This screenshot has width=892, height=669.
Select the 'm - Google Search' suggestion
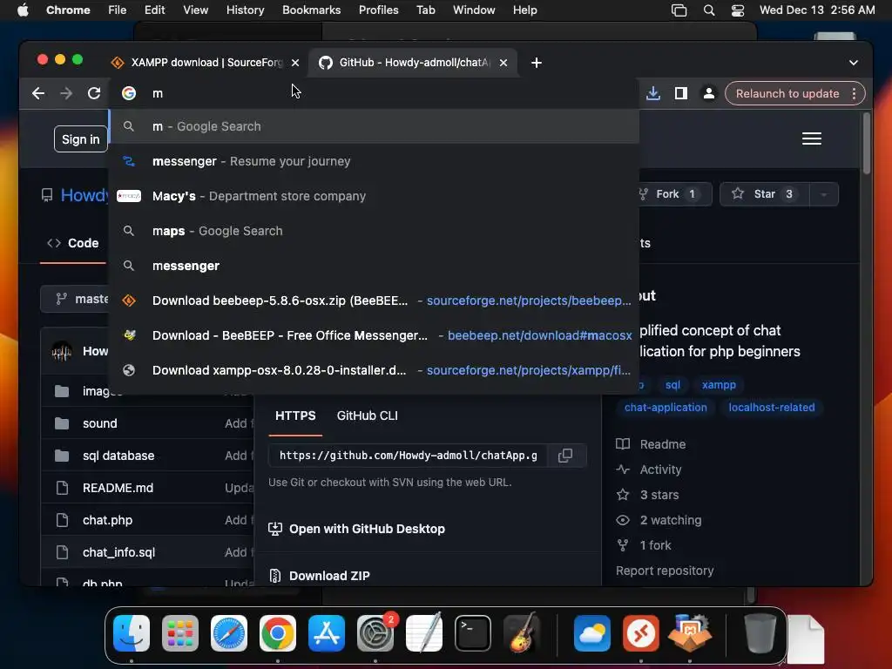[x=374, y=126]
